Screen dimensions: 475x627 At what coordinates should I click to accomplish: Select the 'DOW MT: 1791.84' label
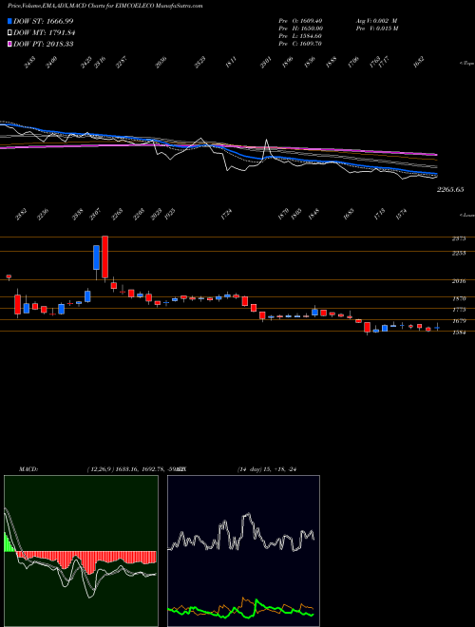coord(45,33)
